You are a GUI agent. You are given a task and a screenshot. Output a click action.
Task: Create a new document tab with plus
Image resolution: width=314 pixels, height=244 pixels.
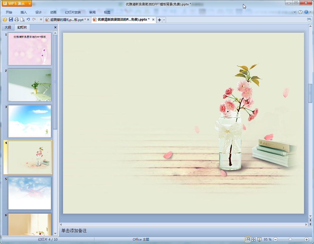click(159, 20)
